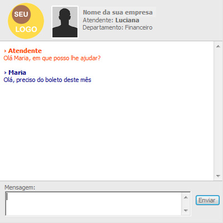Click the message 'Olá Maria, em que posso lhe ajudar?'

click(52, 58)
